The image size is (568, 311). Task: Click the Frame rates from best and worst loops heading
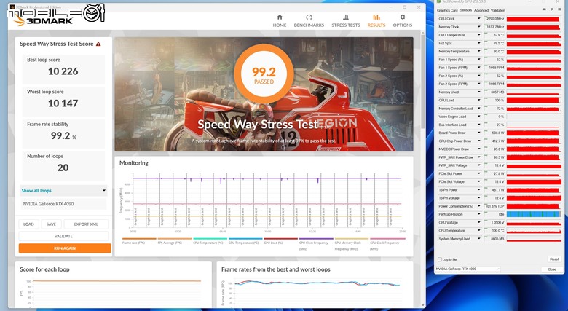tap(276, 269)
